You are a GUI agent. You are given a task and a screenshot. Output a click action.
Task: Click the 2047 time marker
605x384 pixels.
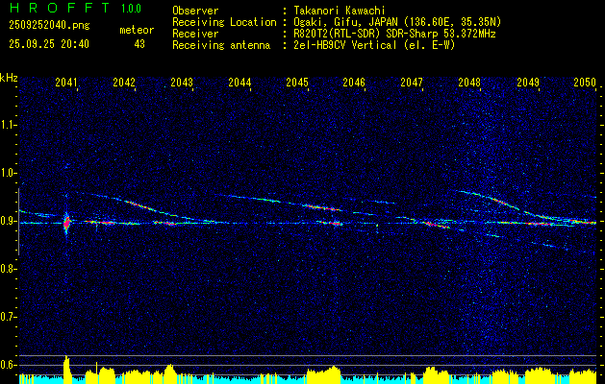coord(412,83)
